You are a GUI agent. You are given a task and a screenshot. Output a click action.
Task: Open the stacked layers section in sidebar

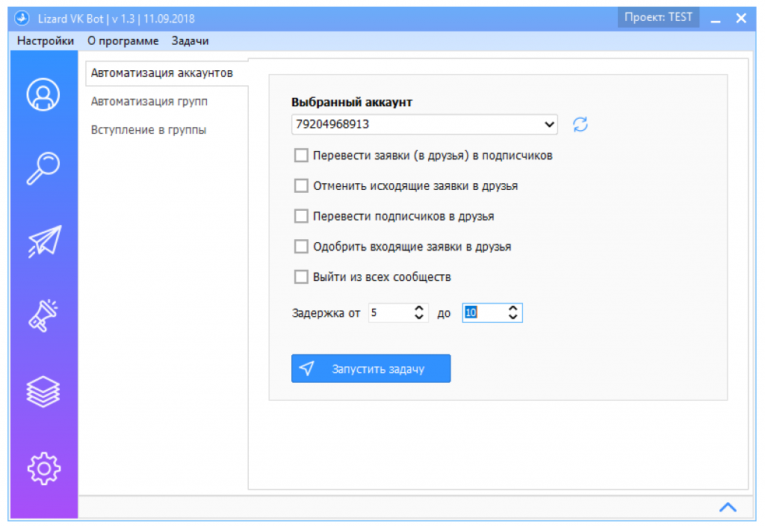click(x=43, y=392)
